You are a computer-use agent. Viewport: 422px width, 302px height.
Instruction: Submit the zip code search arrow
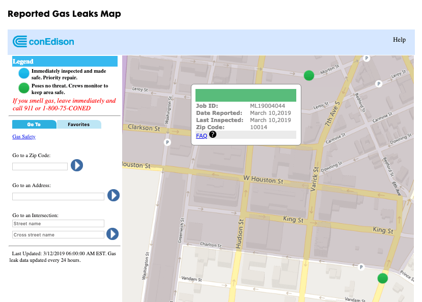76,165
